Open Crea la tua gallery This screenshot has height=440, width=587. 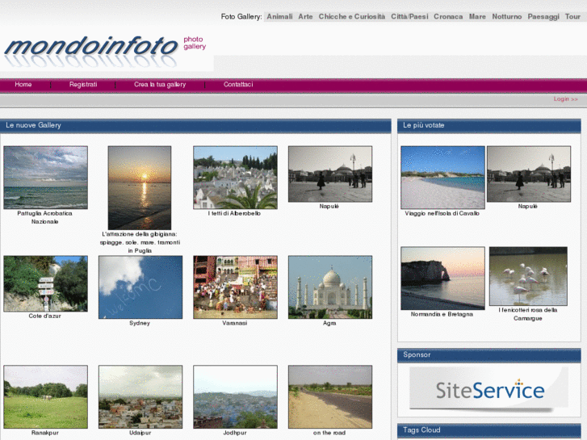click(160, 85)
